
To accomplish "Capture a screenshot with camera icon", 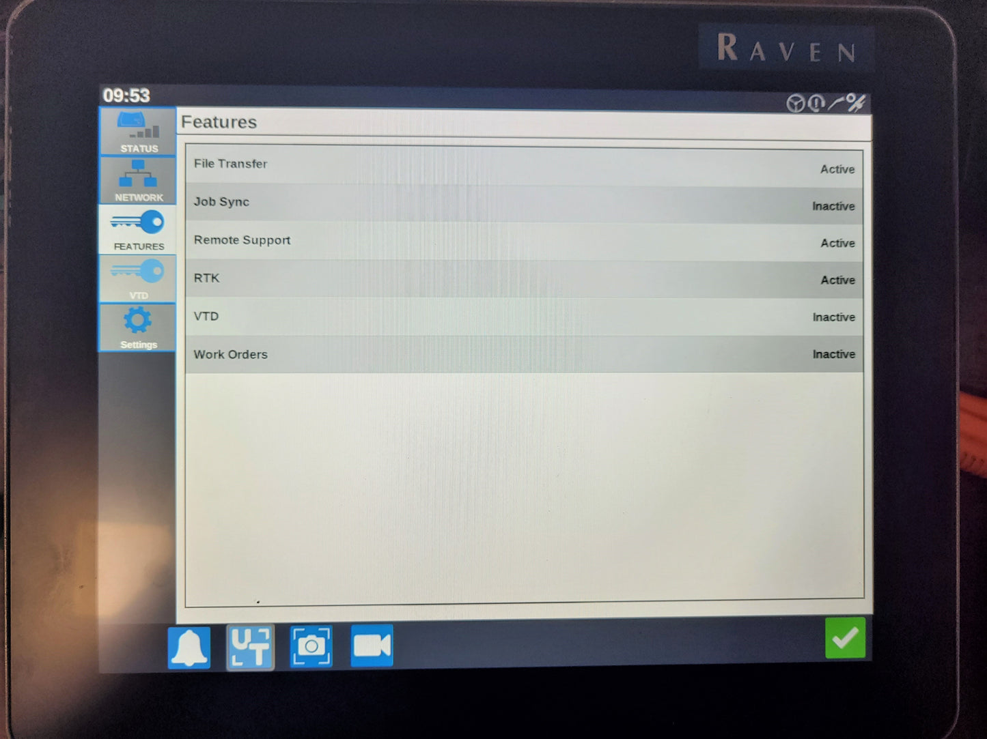I will click(311, 646).
